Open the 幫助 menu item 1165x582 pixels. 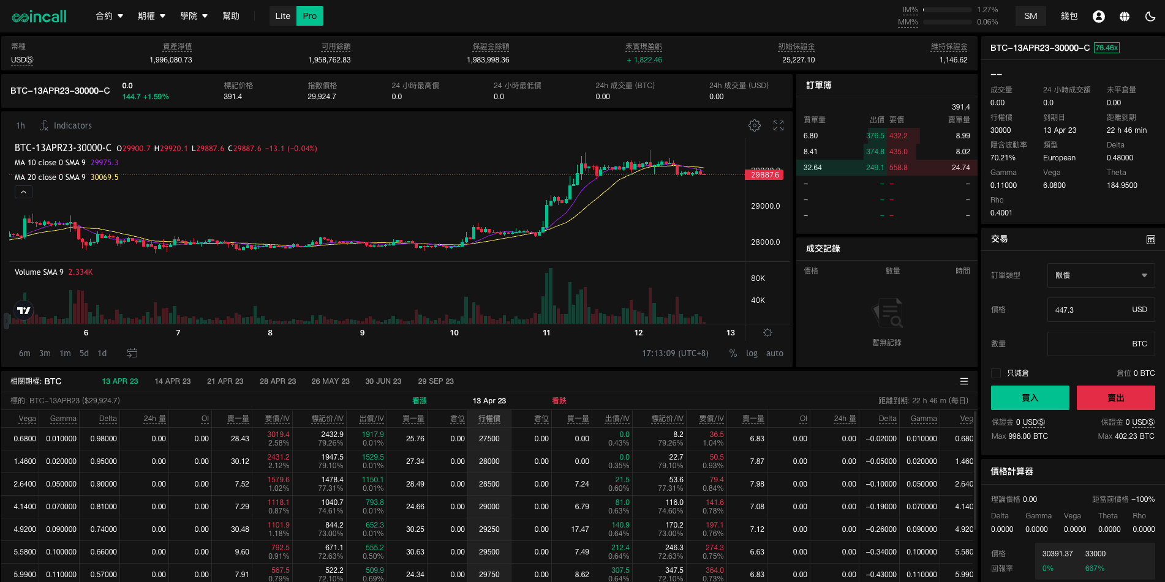[231, 16]
